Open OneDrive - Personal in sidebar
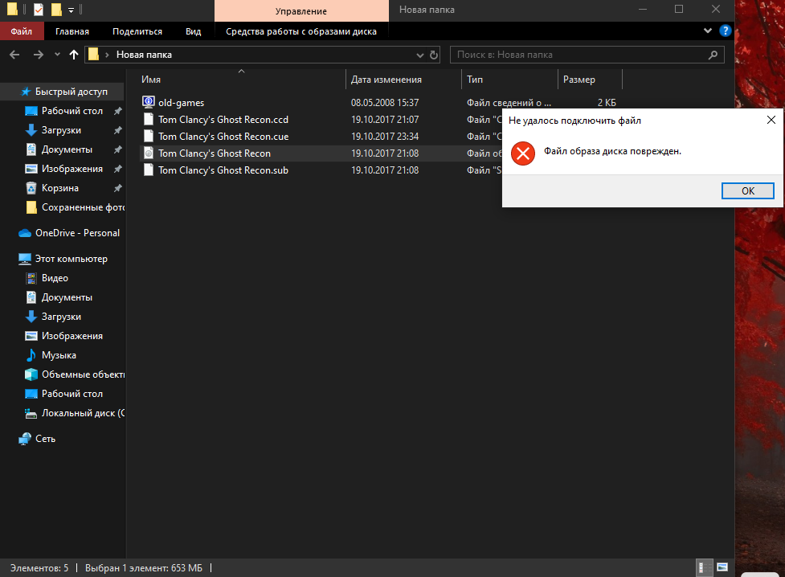 77,233
